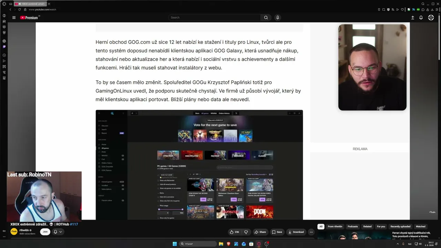Download the video
Image resolution: width=441 pixels, height=248 pixels.
pos(296,232)
